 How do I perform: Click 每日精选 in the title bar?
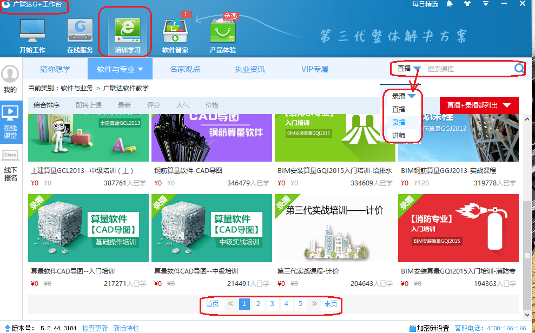[x=425, y=4]
